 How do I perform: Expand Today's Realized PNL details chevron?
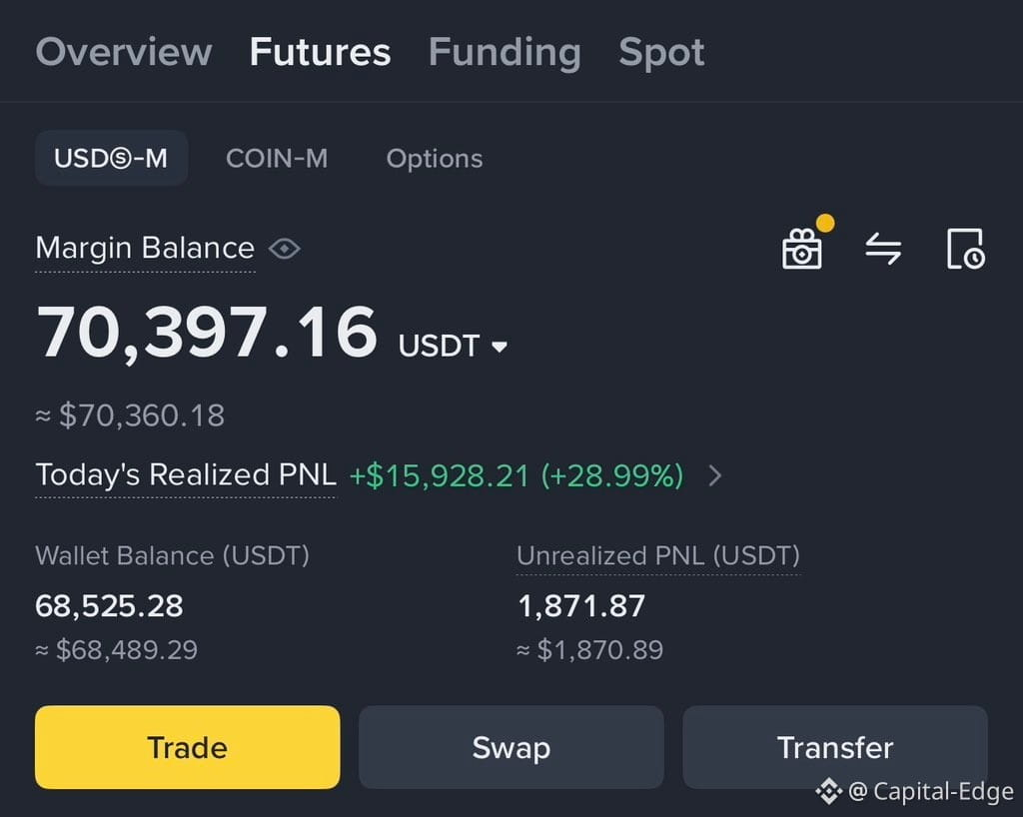coord(715,475)
